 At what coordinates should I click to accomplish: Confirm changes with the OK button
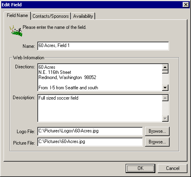(140, 168)
